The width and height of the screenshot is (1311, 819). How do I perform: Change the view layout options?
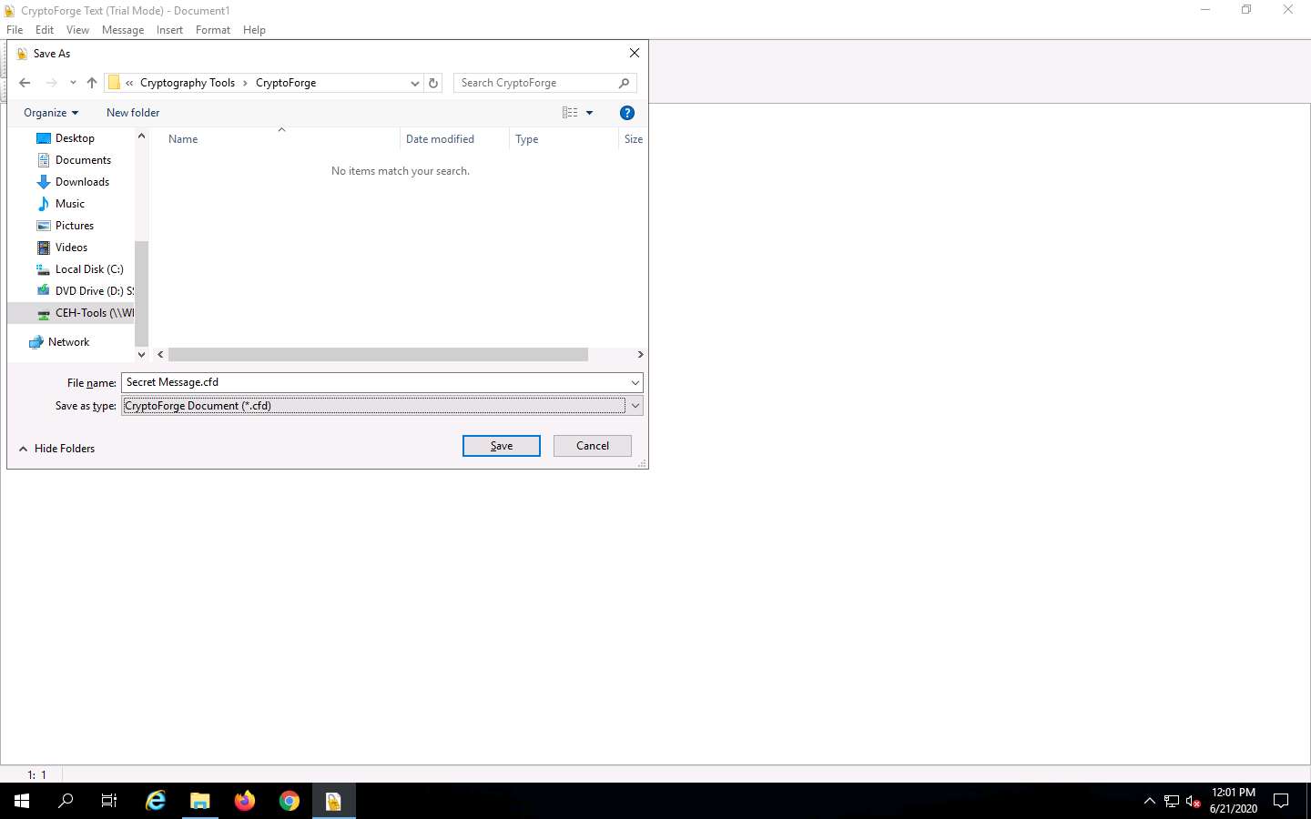(576, 112)
